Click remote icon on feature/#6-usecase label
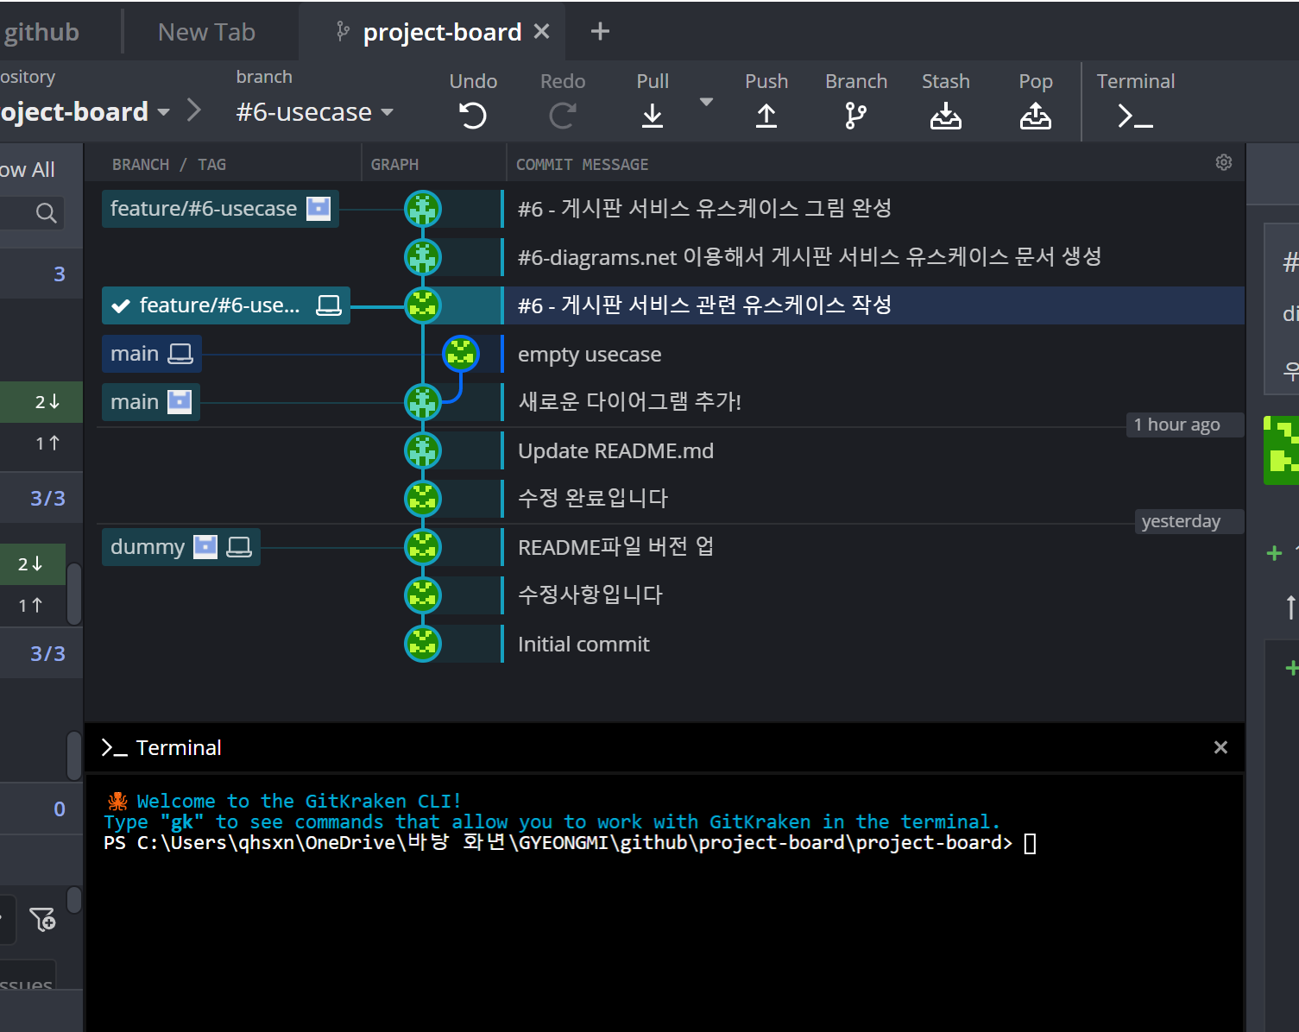The image size is (1299, 1032). 318,208
